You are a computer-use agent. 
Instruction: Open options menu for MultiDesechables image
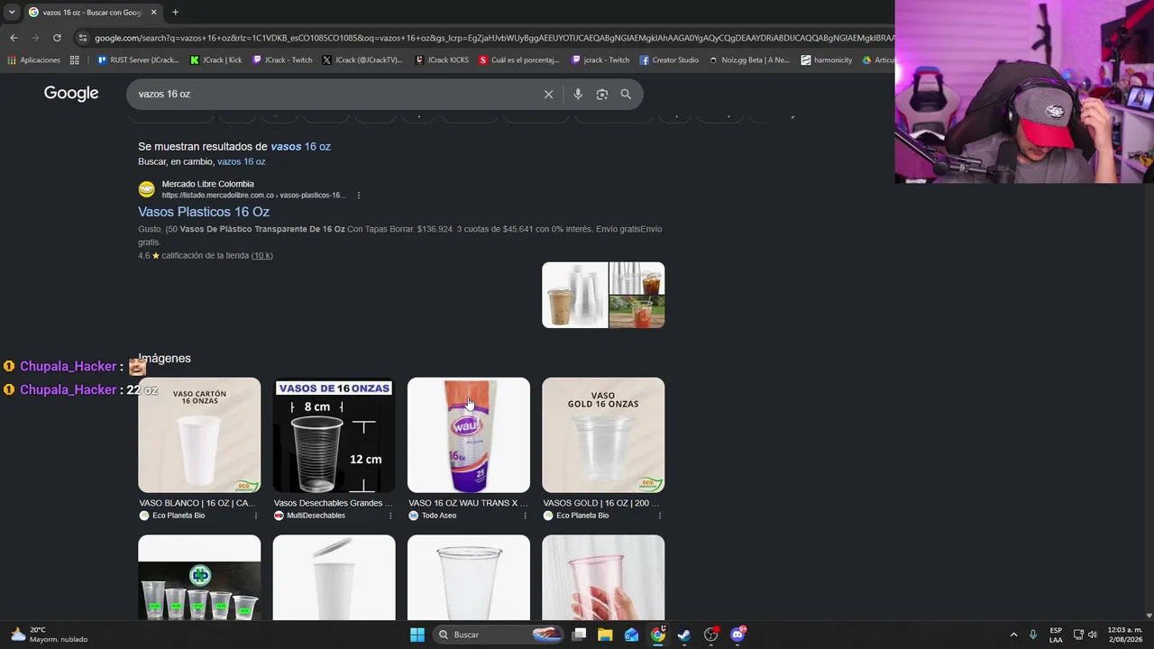pos(390,516)
